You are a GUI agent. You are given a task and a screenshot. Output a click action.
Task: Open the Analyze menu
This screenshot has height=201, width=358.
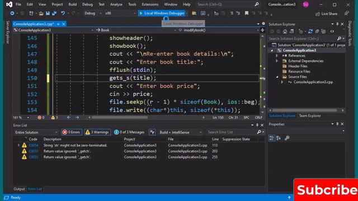point(116,4)
